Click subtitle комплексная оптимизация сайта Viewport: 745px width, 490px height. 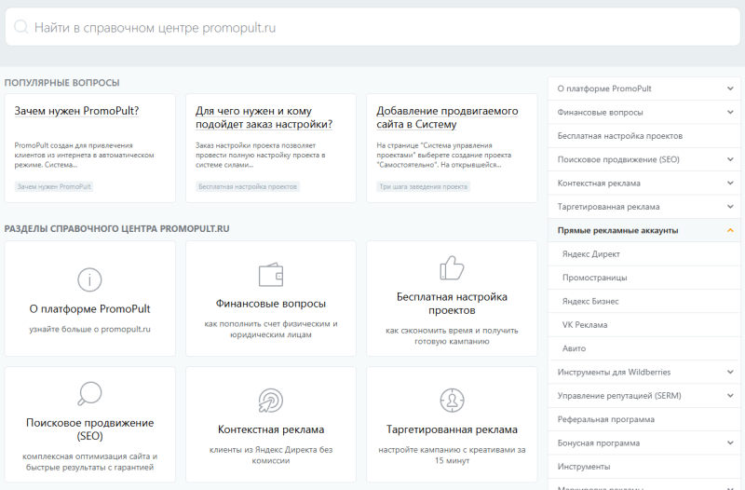pyautogui.click(x=89, y=461)
